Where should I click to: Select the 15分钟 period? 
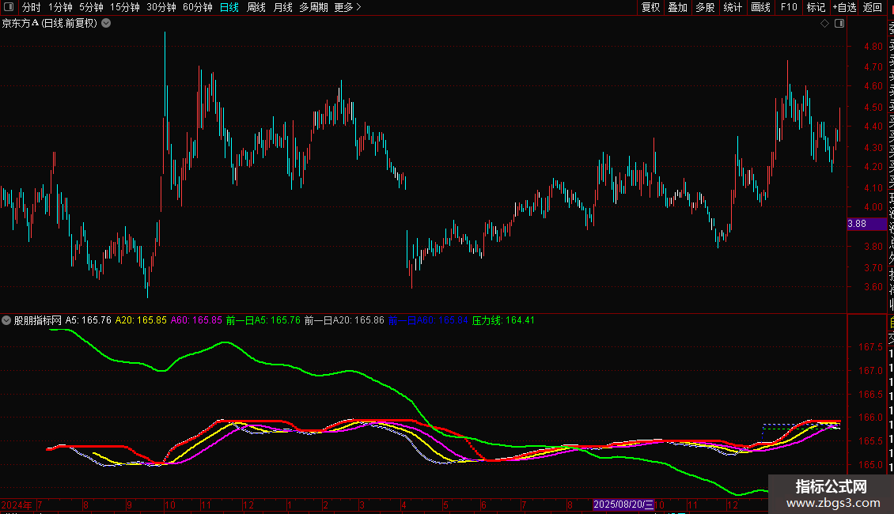point(125,7)
